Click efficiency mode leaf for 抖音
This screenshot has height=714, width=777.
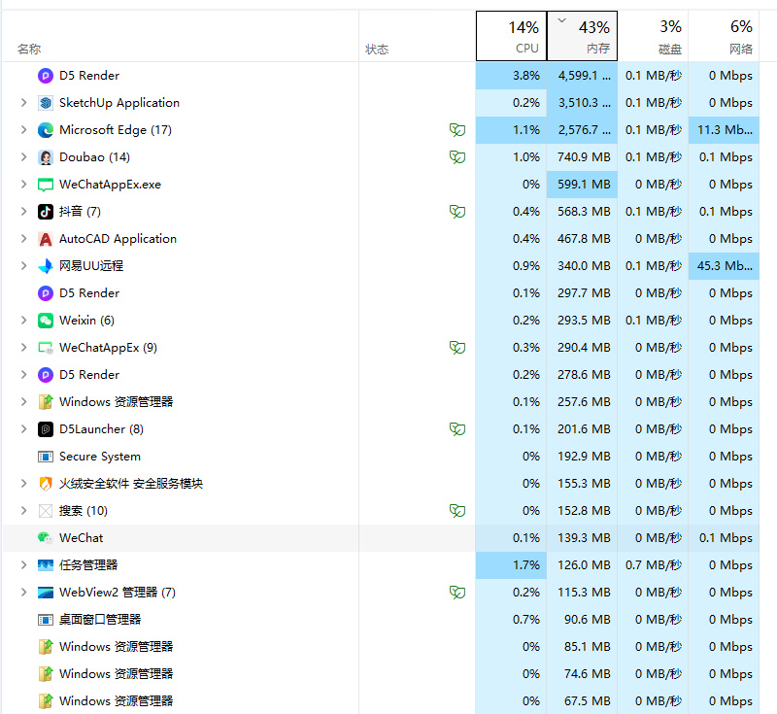coord(456,212)
